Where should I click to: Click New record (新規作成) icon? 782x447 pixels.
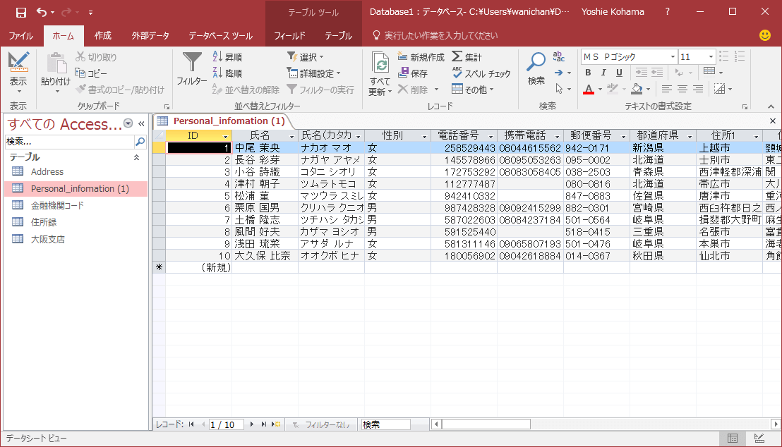click(x=402, y=56)
